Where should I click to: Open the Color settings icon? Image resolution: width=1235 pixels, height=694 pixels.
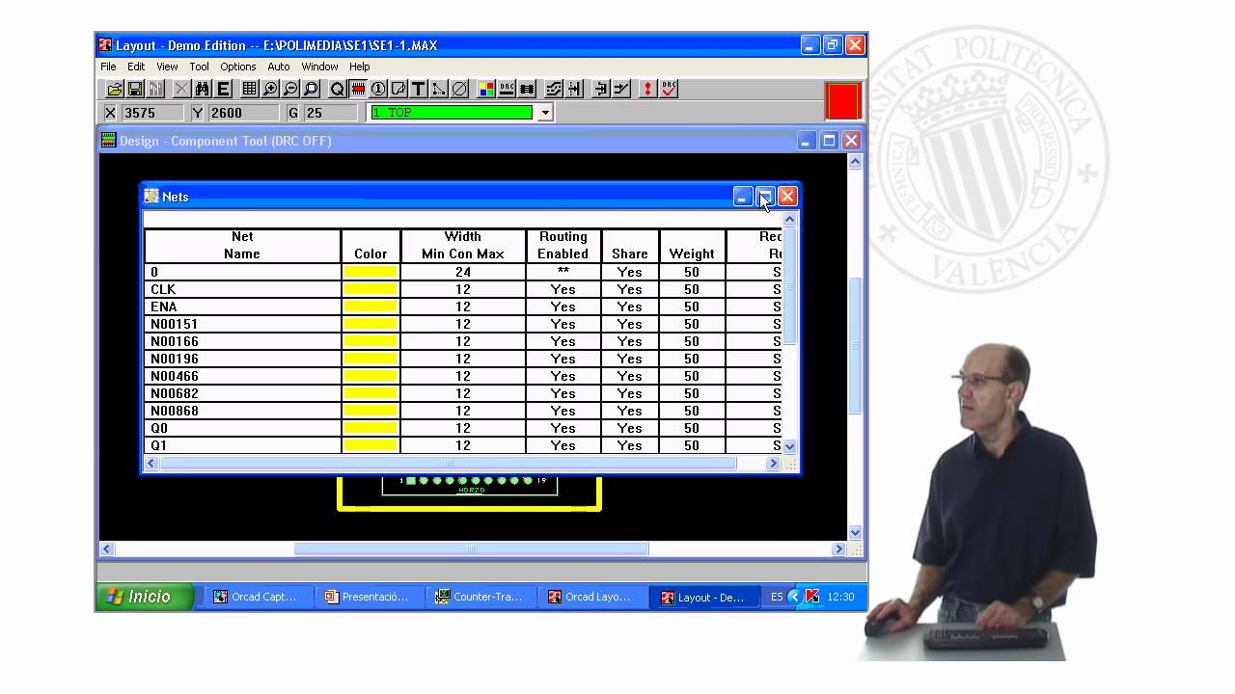[486, 89]
